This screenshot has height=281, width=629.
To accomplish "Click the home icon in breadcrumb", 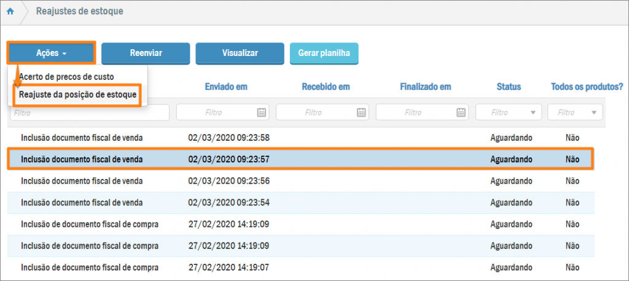I will point(10,12).
